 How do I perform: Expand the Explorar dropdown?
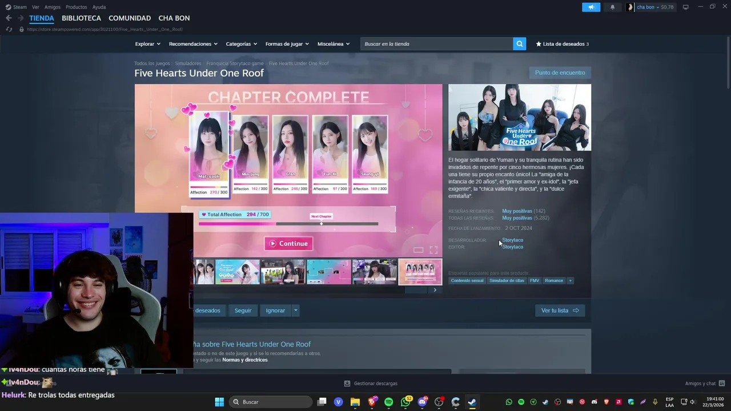[147, 44]
